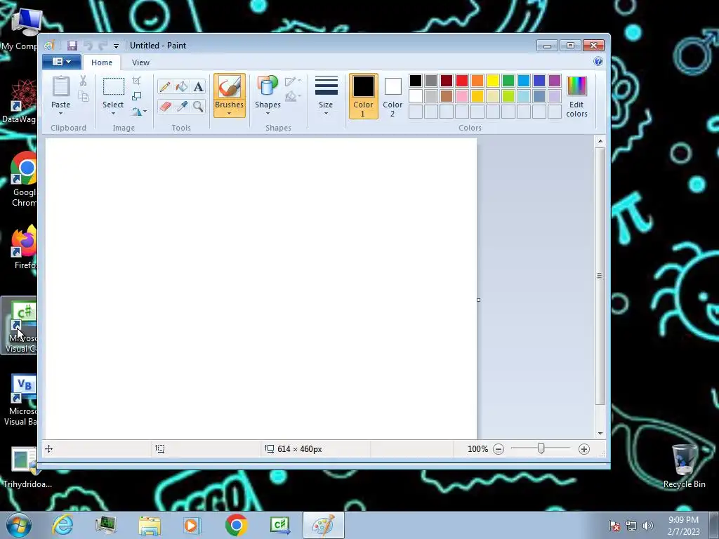Click the Resize icon in Image group
The image size is (719, 539).
[x=137, y=96]
